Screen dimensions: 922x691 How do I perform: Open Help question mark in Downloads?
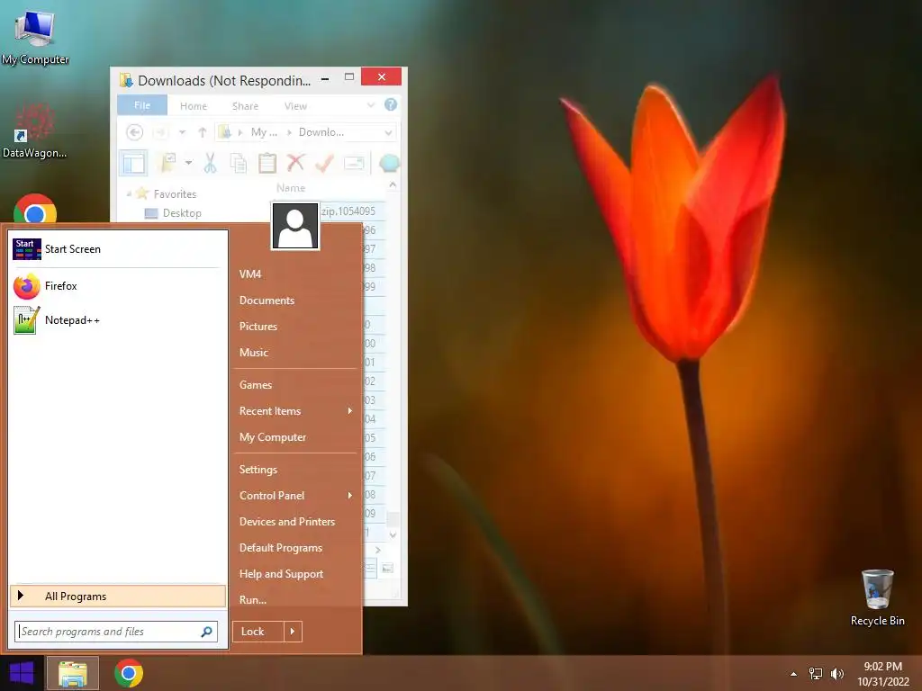pos(391,104)
